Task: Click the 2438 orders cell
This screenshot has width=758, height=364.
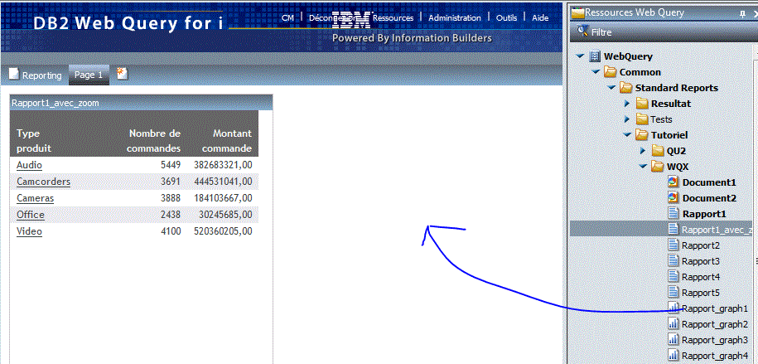Action: (171, 215)
